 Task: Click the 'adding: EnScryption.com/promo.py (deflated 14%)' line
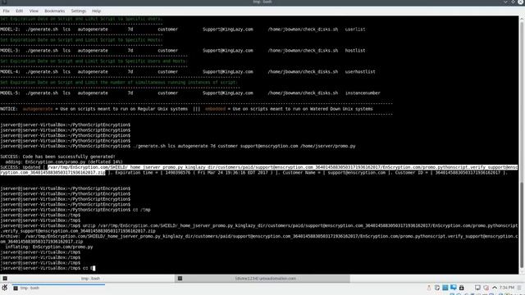point(64,162)
